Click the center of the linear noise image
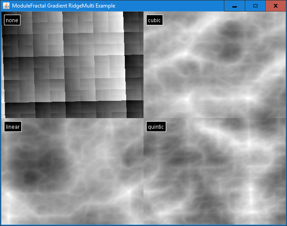Image resolution: width=287 pixels, height=226 pixels. click(72, 171)
